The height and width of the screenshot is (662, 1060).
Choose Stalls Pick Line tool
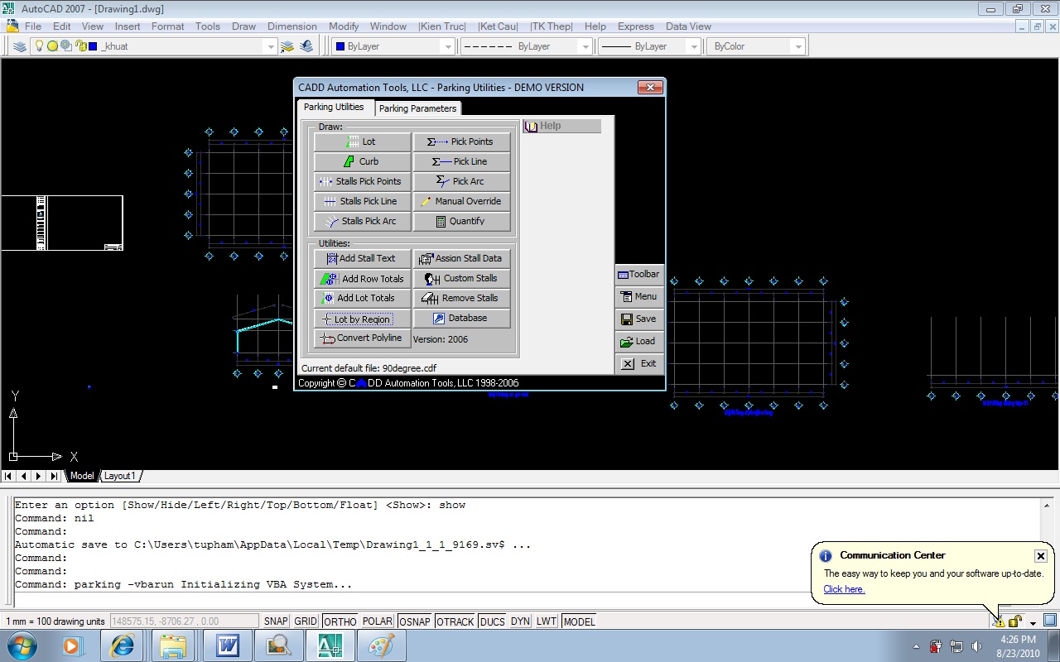(362, 201)
